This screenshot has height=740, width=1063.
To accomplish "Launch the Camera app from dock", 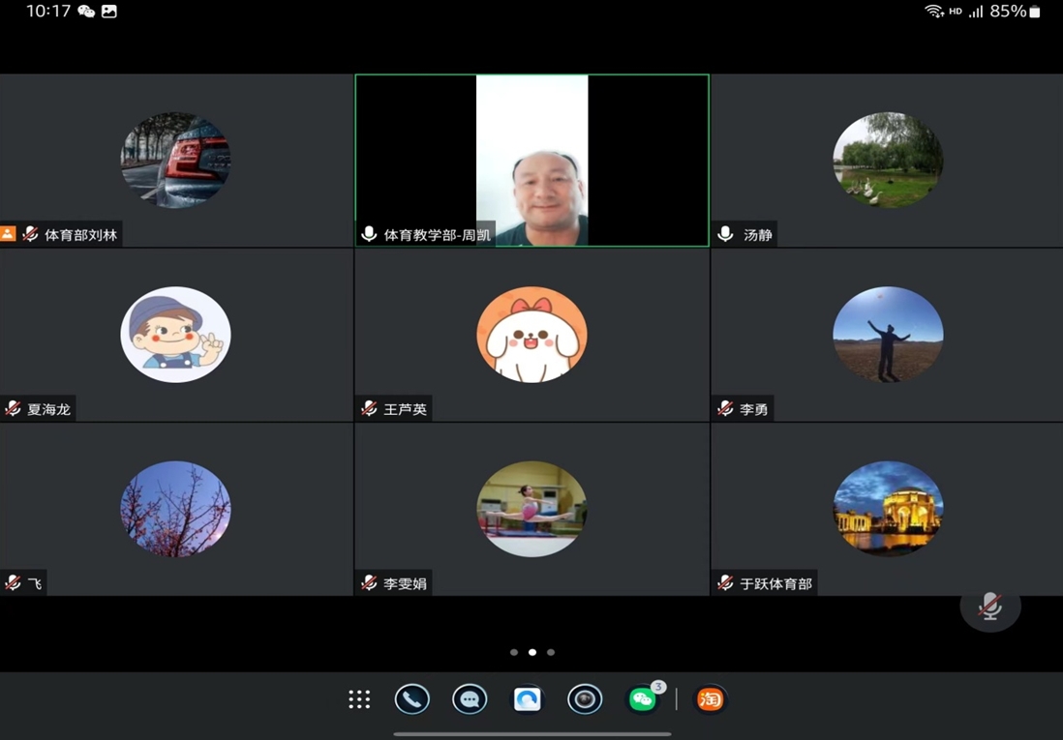I will 585,699.
